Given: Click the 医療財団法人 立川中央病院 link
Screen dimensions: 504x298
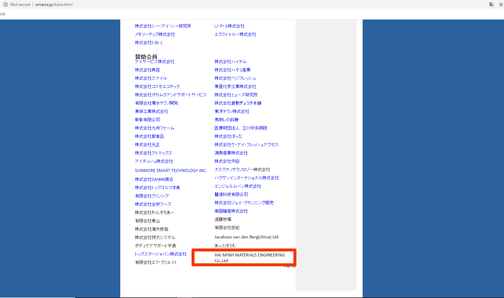Looking at the screenshot, I should pos(241,128).
